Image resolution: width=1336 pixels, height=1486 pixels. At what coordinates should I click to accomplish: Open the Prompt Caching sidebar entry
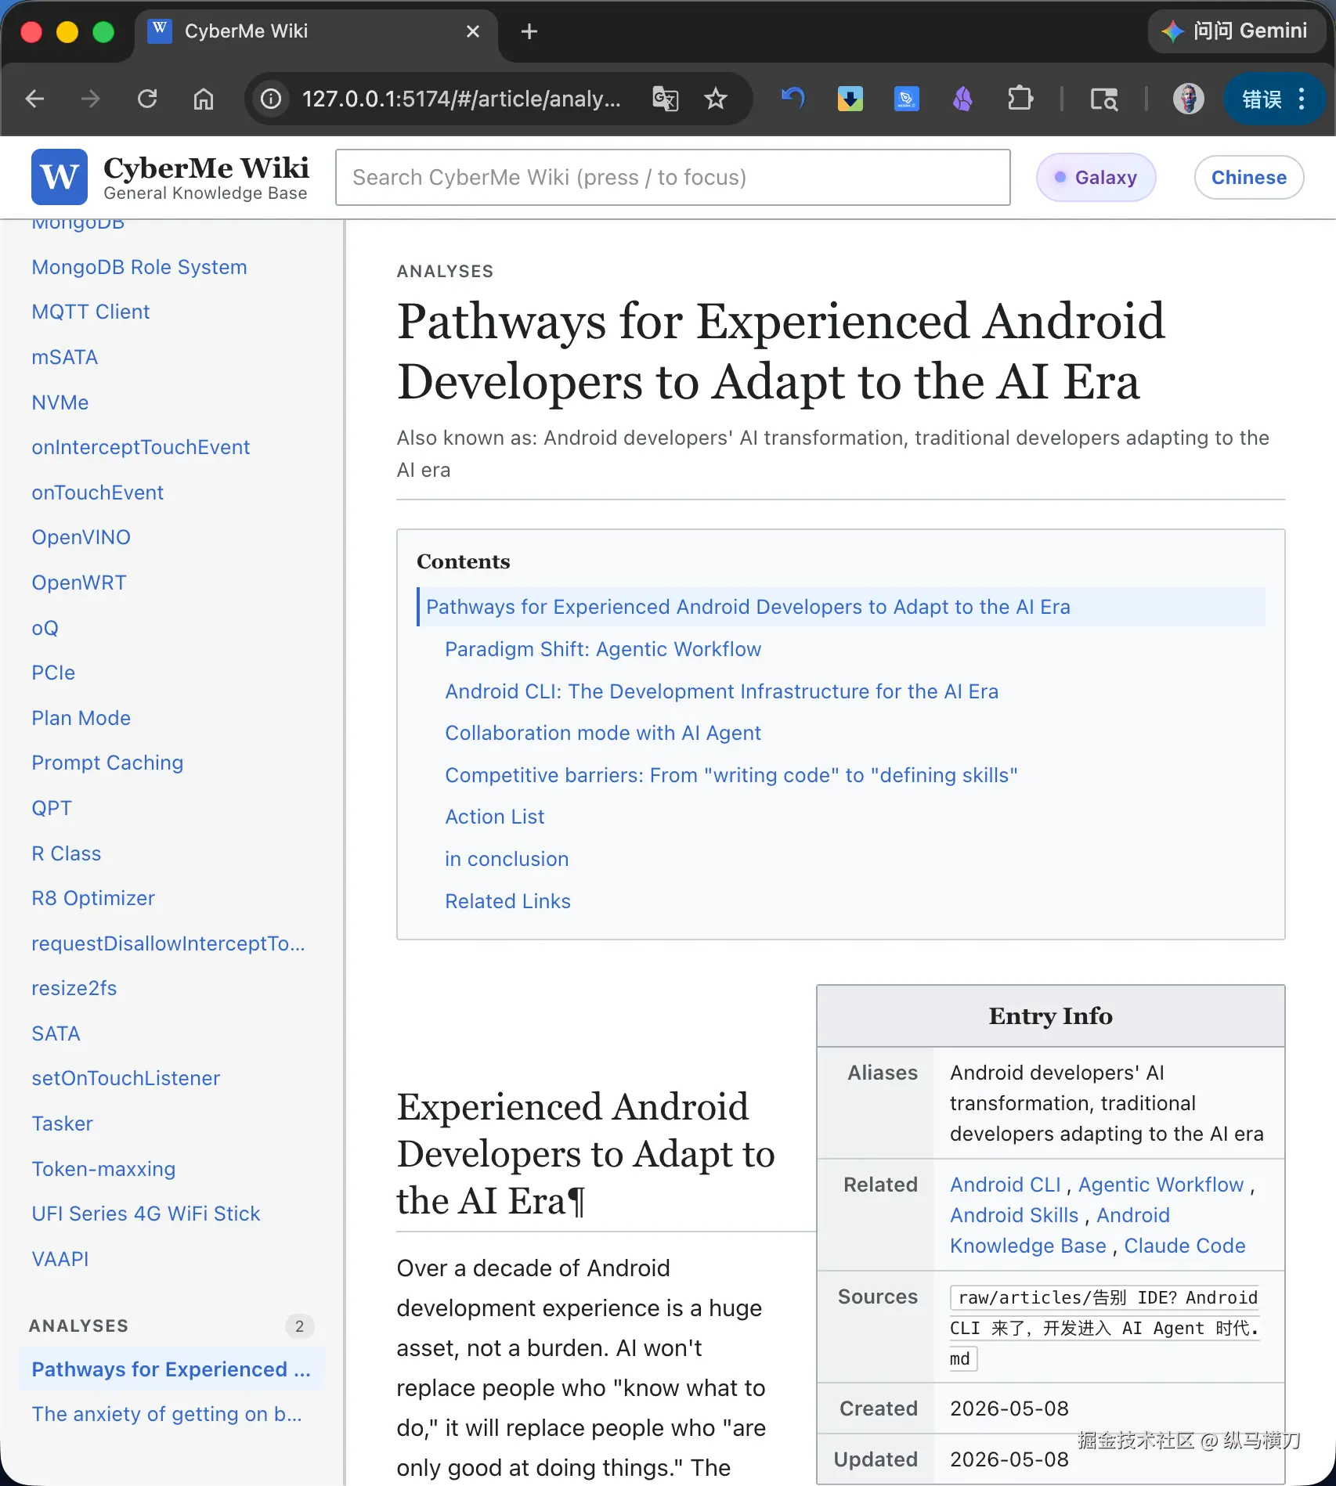click(107, 763)
